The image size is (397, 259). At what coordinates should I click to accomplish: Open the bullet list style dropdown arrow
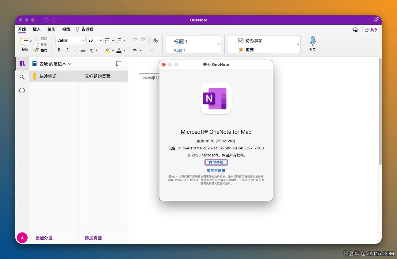click(x=113, y=40)
